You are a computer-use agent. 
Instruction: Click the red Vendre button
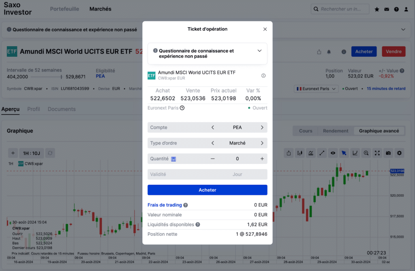[394, 52]
